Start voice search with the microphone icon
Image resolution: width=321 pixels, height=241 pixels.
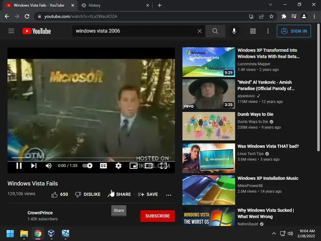tap(234, 31)
